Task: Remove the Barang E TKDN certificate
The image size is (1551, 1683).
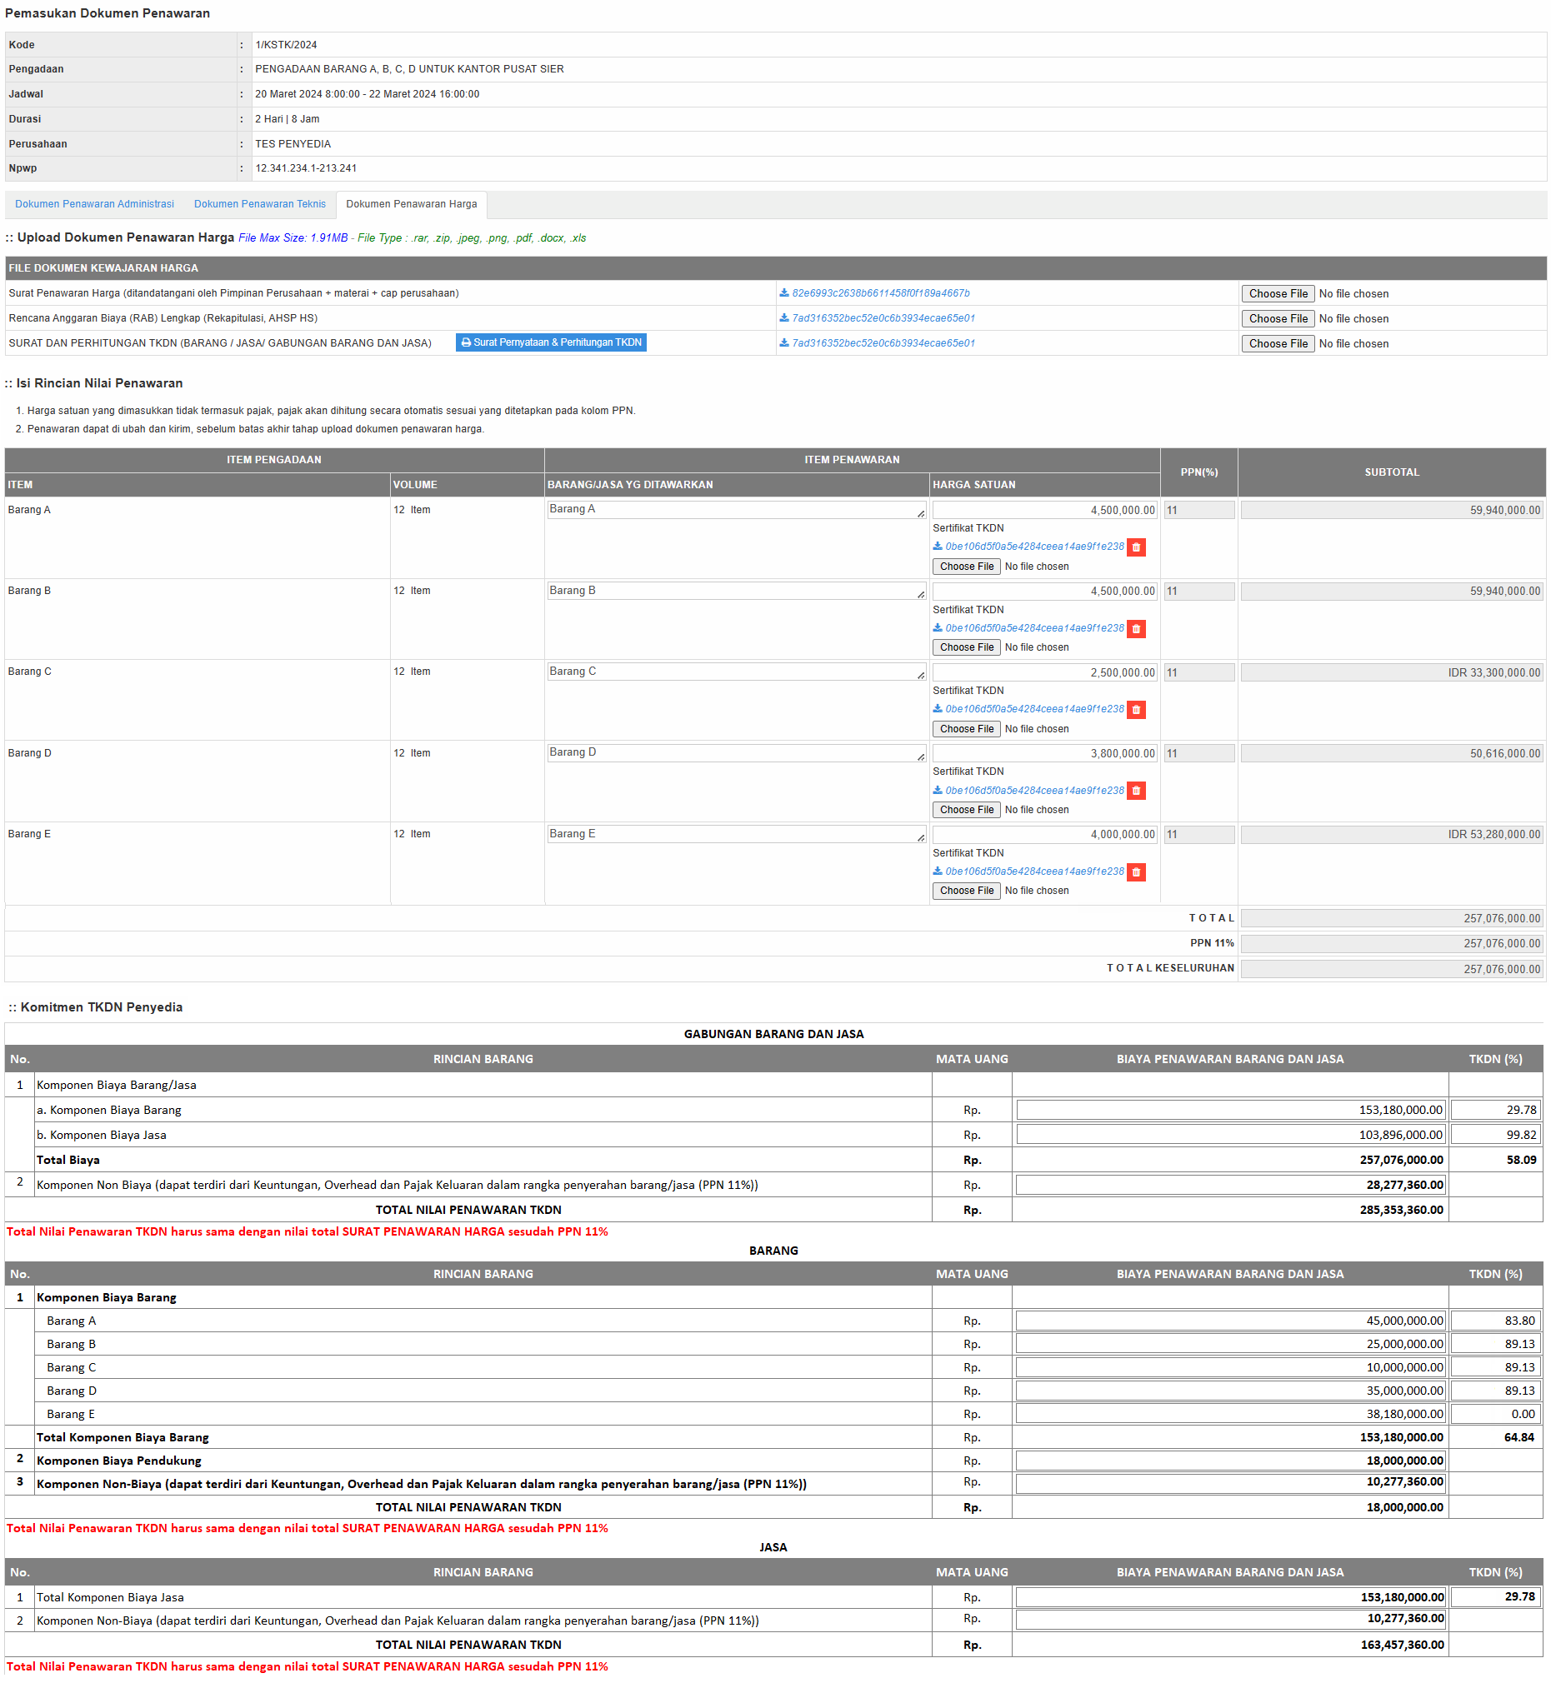Action: [1136, 871]
